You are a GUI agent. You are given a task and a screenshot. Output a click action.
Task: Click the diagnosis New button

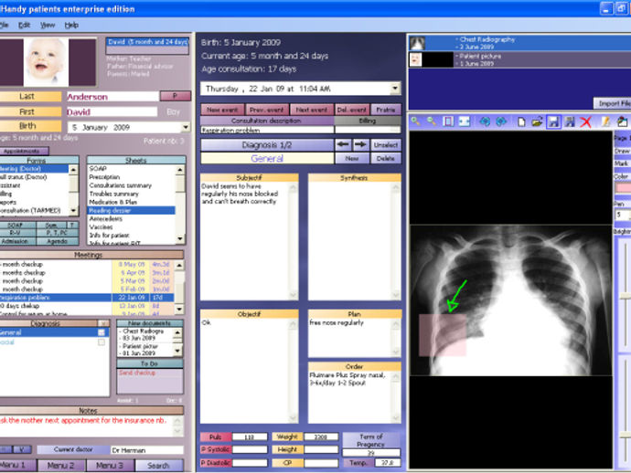point(352,158)
